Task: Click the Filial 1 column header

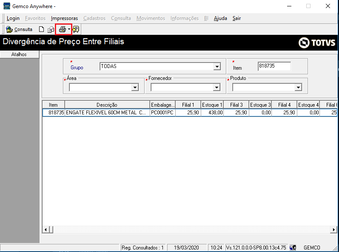Action: [x=188, y=105]
